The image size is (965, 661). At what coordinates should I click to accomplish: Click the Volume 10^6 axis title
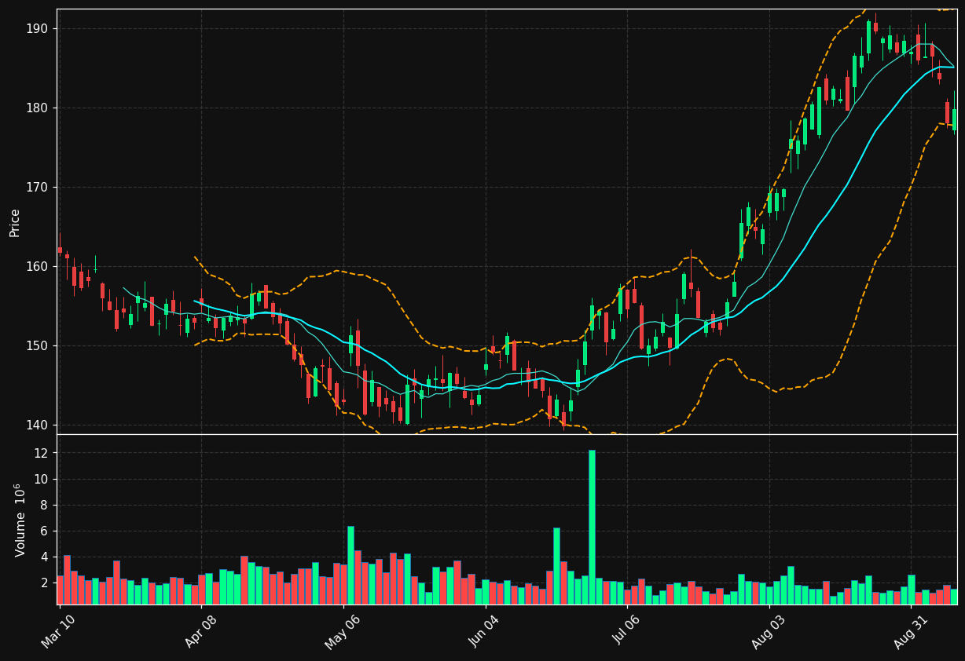click(20, 520)
